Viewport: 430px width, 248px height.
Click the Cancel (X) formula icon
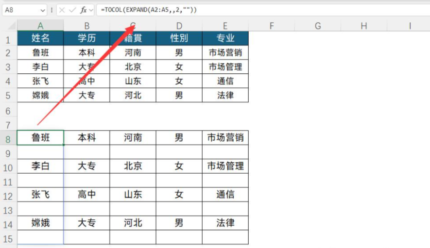point(62,10)
